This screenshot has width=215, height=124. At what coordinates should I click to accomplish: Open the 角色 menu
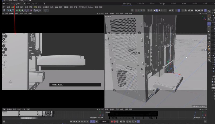click(x=52, y=7)
